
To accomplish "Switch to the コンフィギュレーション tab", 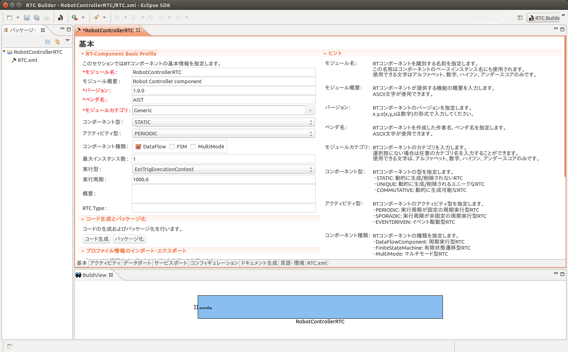I will (x=214, y=263).
